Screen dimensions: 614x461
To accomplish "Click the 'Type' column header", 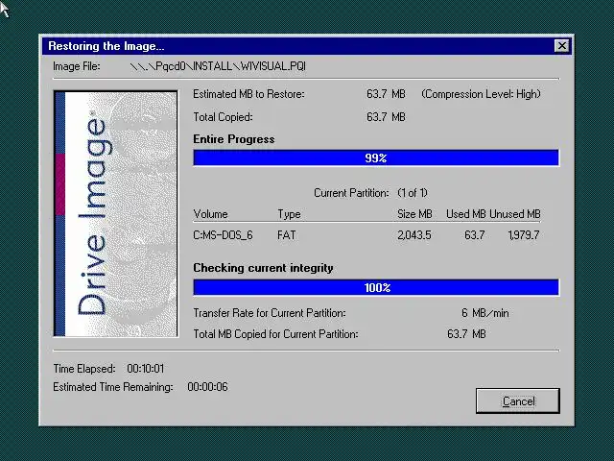I will click(x=289, y=214).
